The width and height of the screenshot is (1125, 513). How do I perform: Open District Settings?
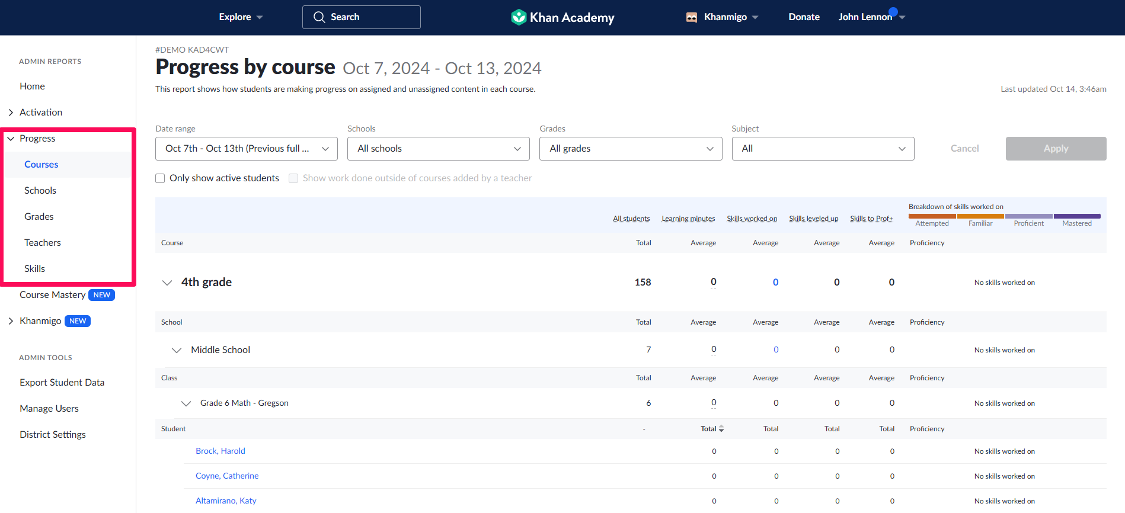click(53, 435)
